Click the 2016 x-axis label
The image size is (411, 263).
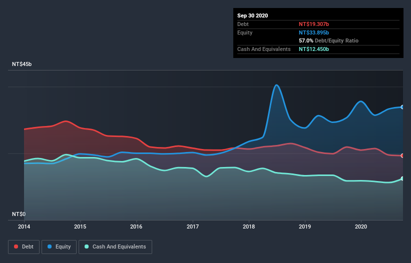[x=136, y=226]
